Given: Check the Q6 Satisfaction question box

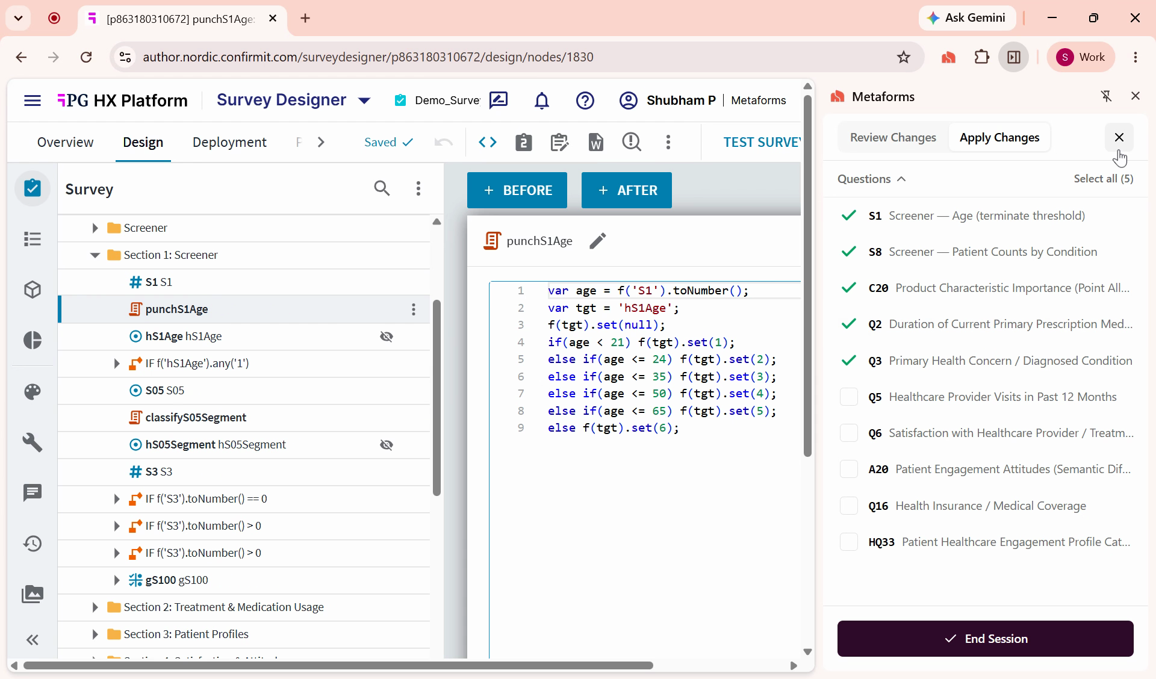Looking at the screenshot, I should (x=849, y=433).
